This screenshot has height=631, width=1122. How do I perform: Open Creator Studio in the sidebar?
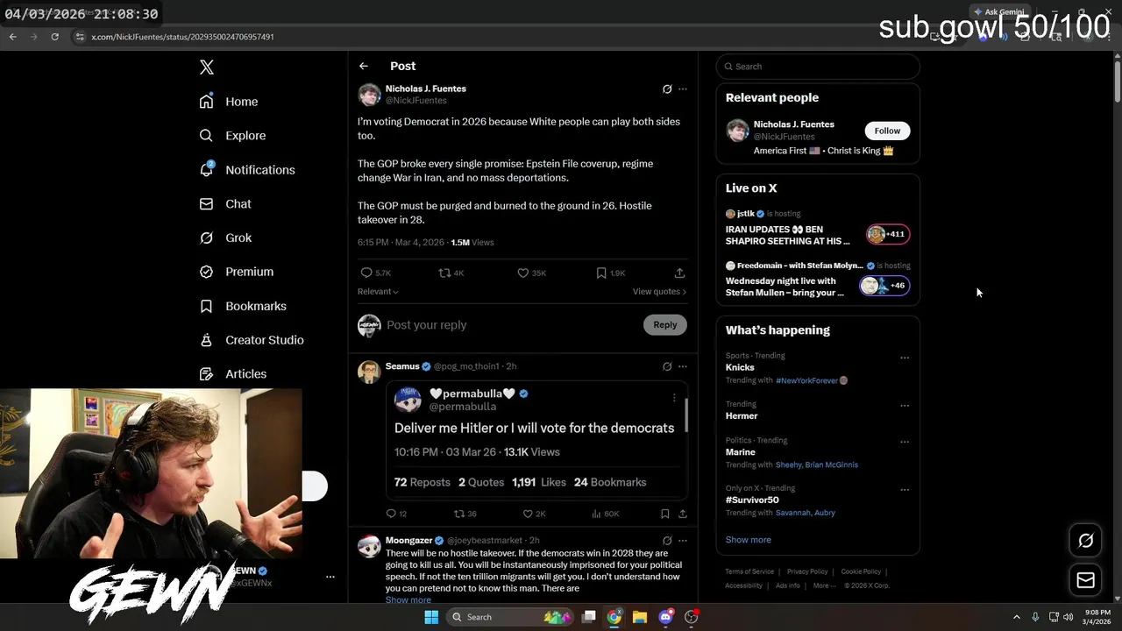[x=252, y=340]
